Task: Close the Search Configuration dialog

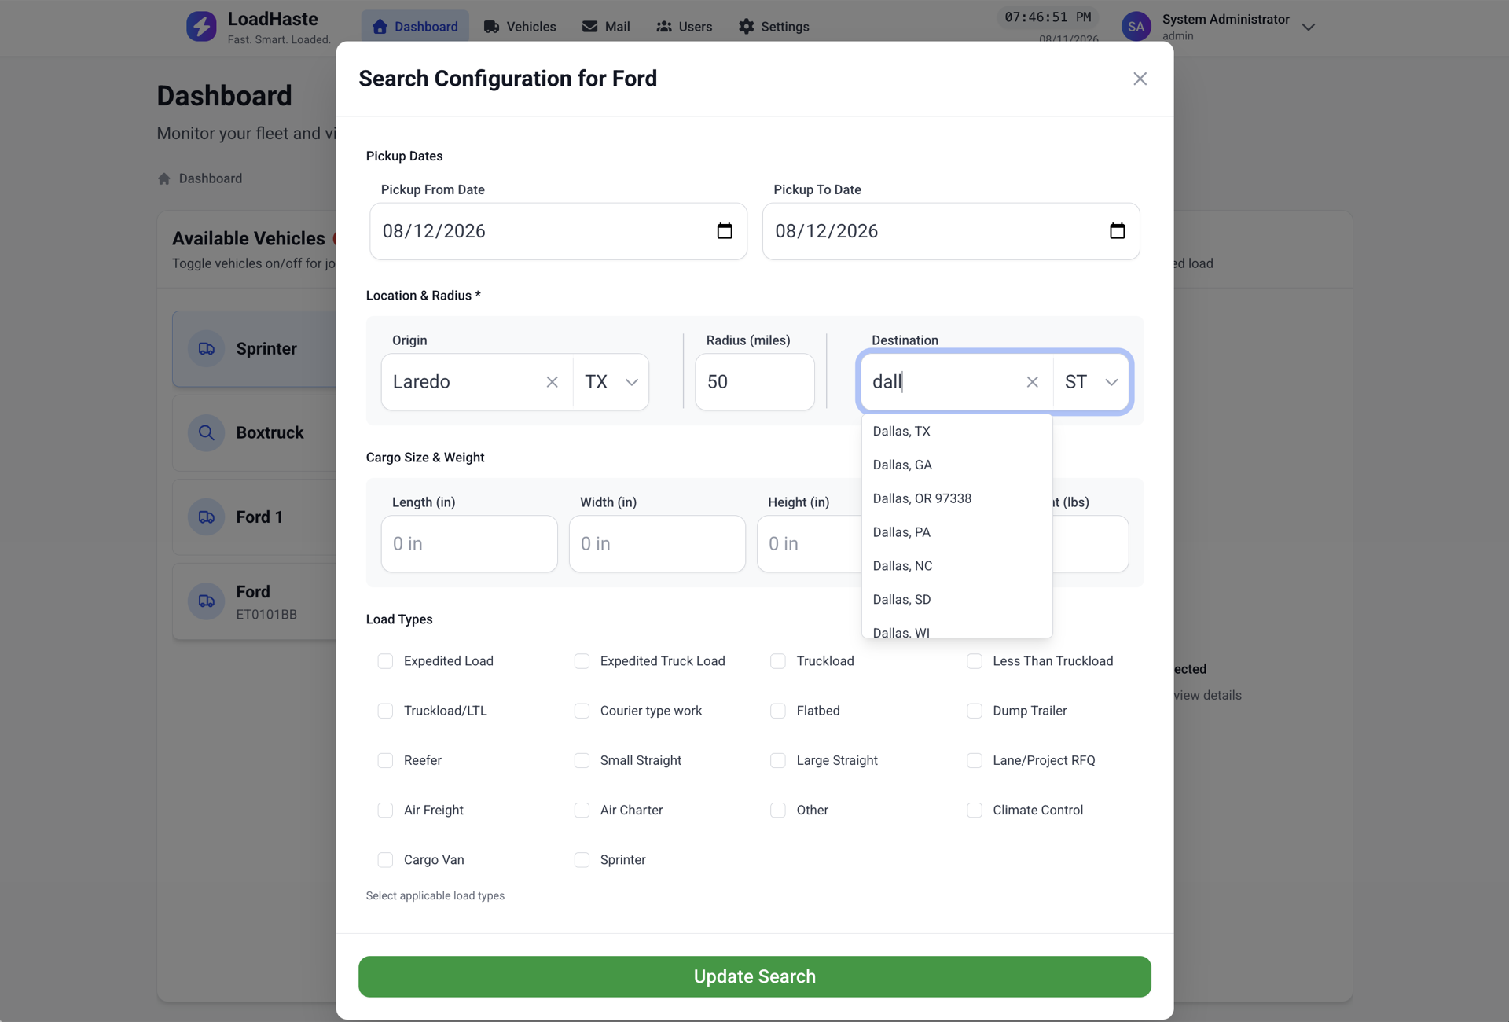Action: pos(1140,79)
